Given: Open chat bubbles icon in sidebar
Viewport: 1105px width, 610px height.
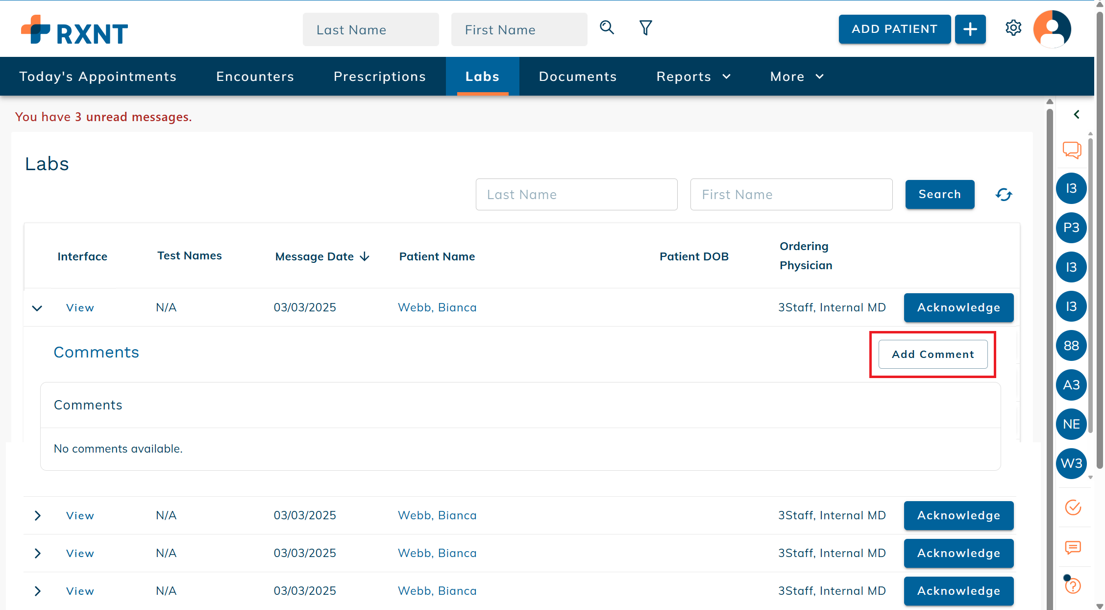Looking at the screenshot, I should [x=1072, y=150].
